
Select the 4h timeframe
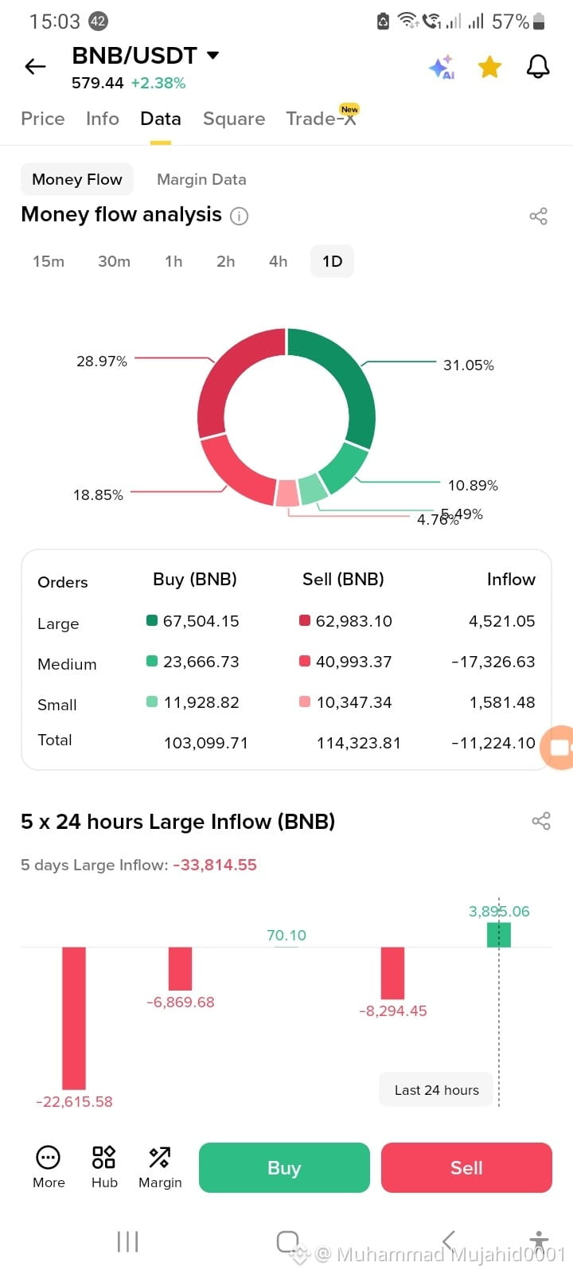click(278, 261)
